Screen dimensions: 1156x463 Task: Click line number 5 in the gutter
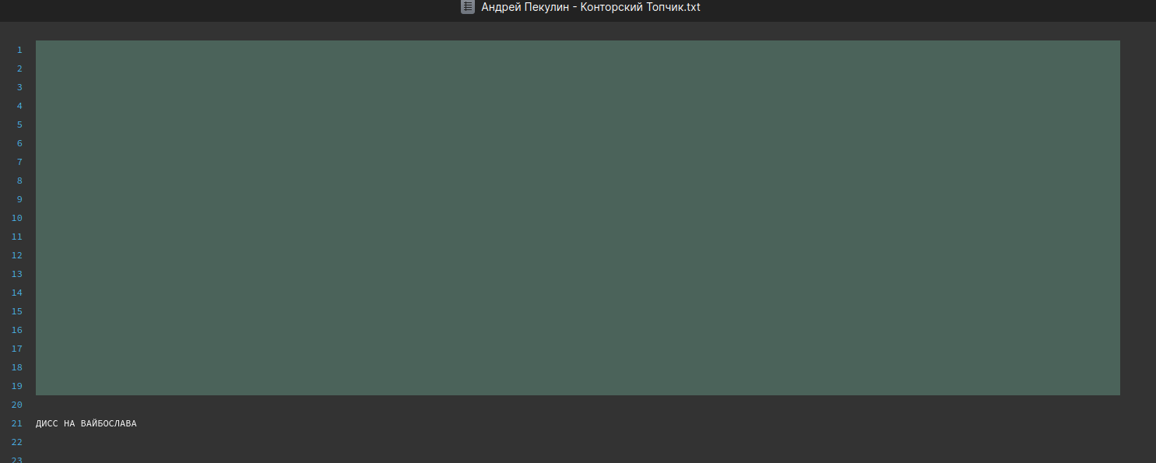click(x=19, y=125)
